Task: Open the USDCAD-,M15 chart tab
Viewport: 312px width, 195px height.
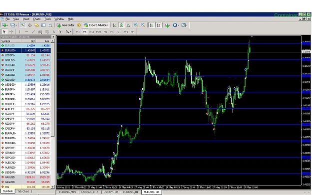Action: (x=90, y=192)
